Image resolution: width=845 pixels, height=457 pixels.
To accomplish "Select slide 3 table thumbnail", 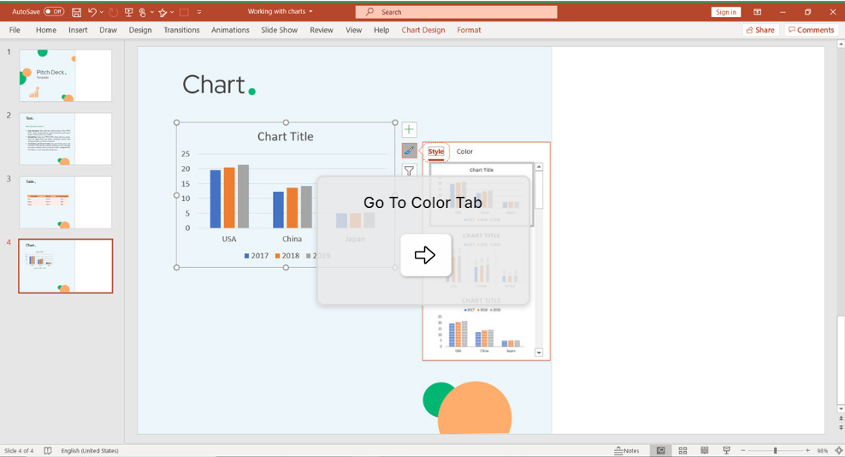I will click(x=66, y=202).
